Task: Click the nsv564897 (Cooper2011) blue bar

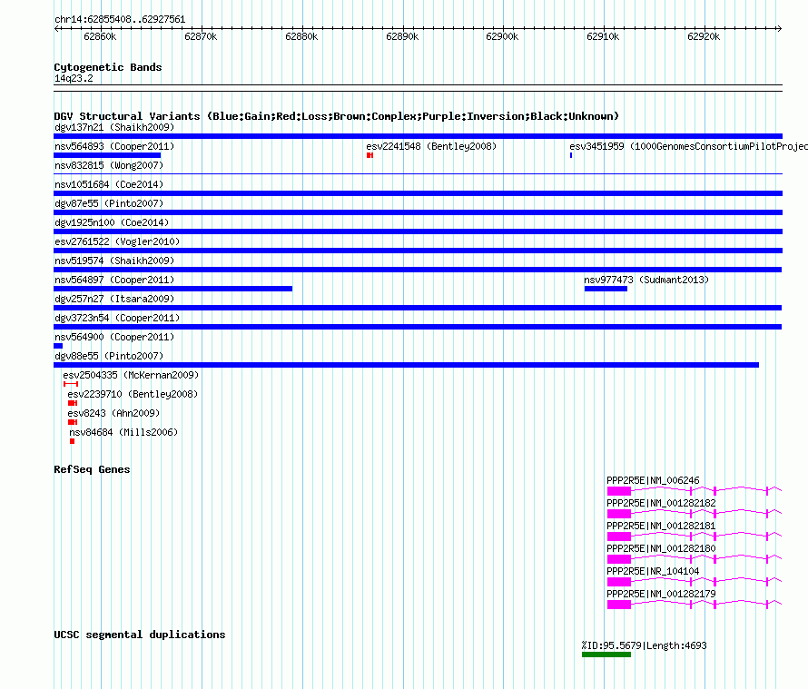Action: pyautogui.click(x=173, y=289)
